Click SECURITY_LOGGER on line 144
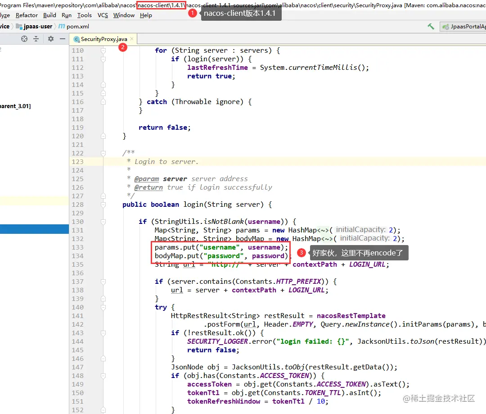The width and height of the screenshot is (486, 414). coord(218,341)
